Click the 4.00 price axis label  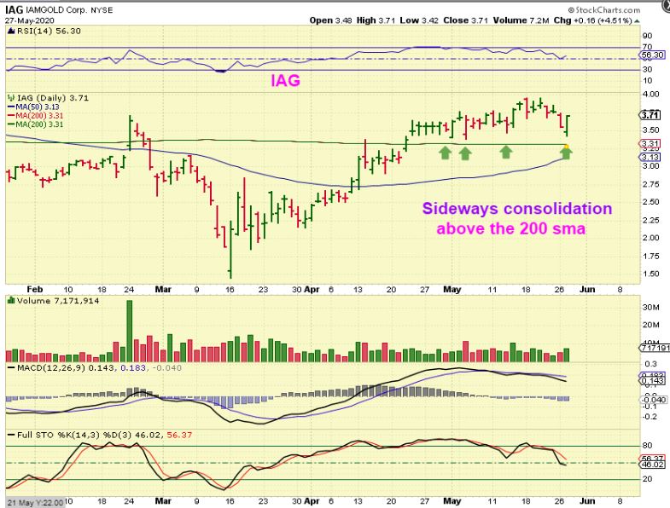tap(650, 94)
